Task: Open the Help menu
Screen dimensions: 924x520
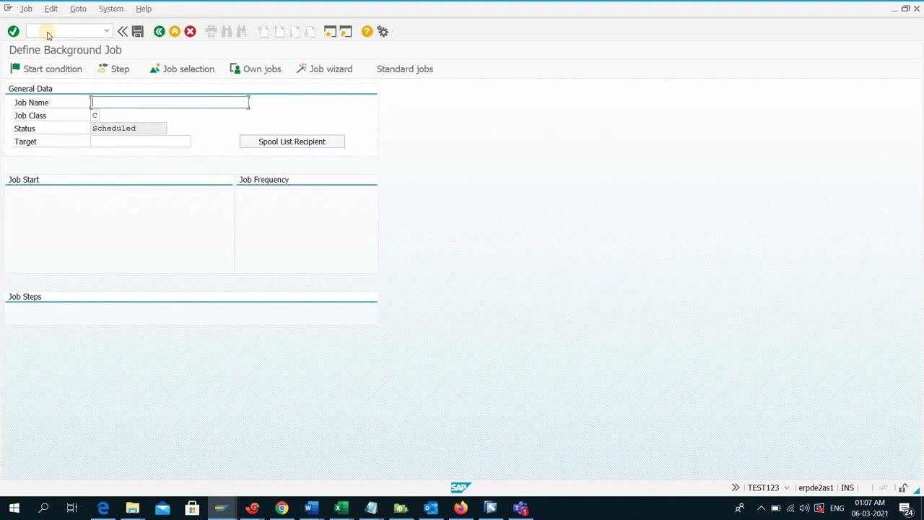Action: pyautogui.click(x=144, y=9)
